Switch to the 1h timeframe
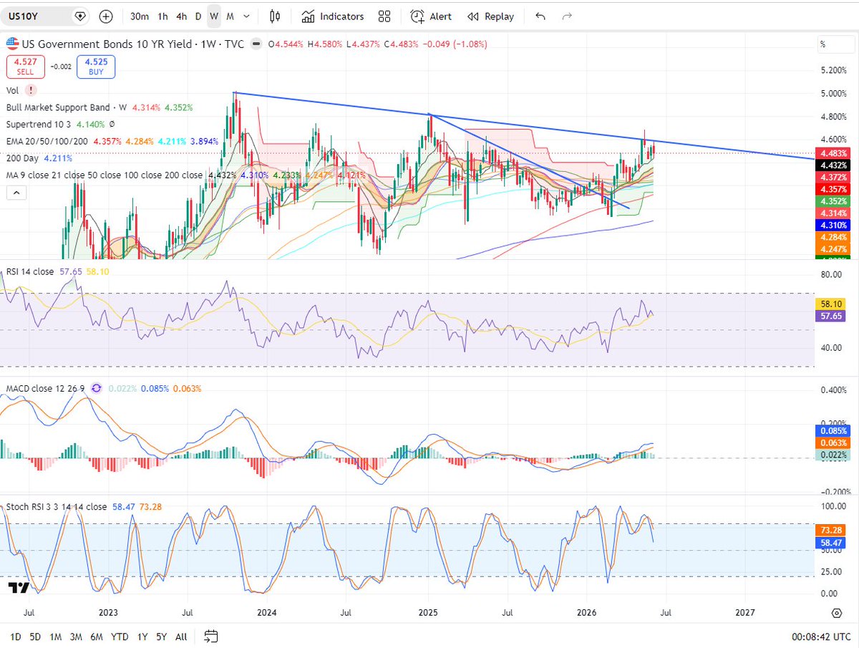This screenshot has width=859, height=648. point(163,16)
